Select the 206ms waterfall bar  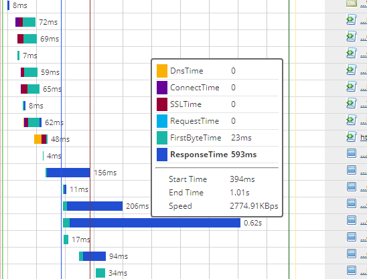(92, 206)
